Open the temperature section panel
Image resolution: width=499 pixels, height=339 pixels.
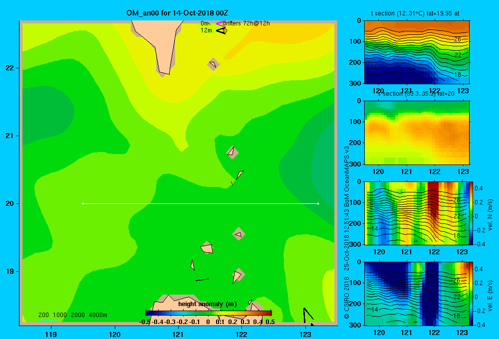(417, 52)
